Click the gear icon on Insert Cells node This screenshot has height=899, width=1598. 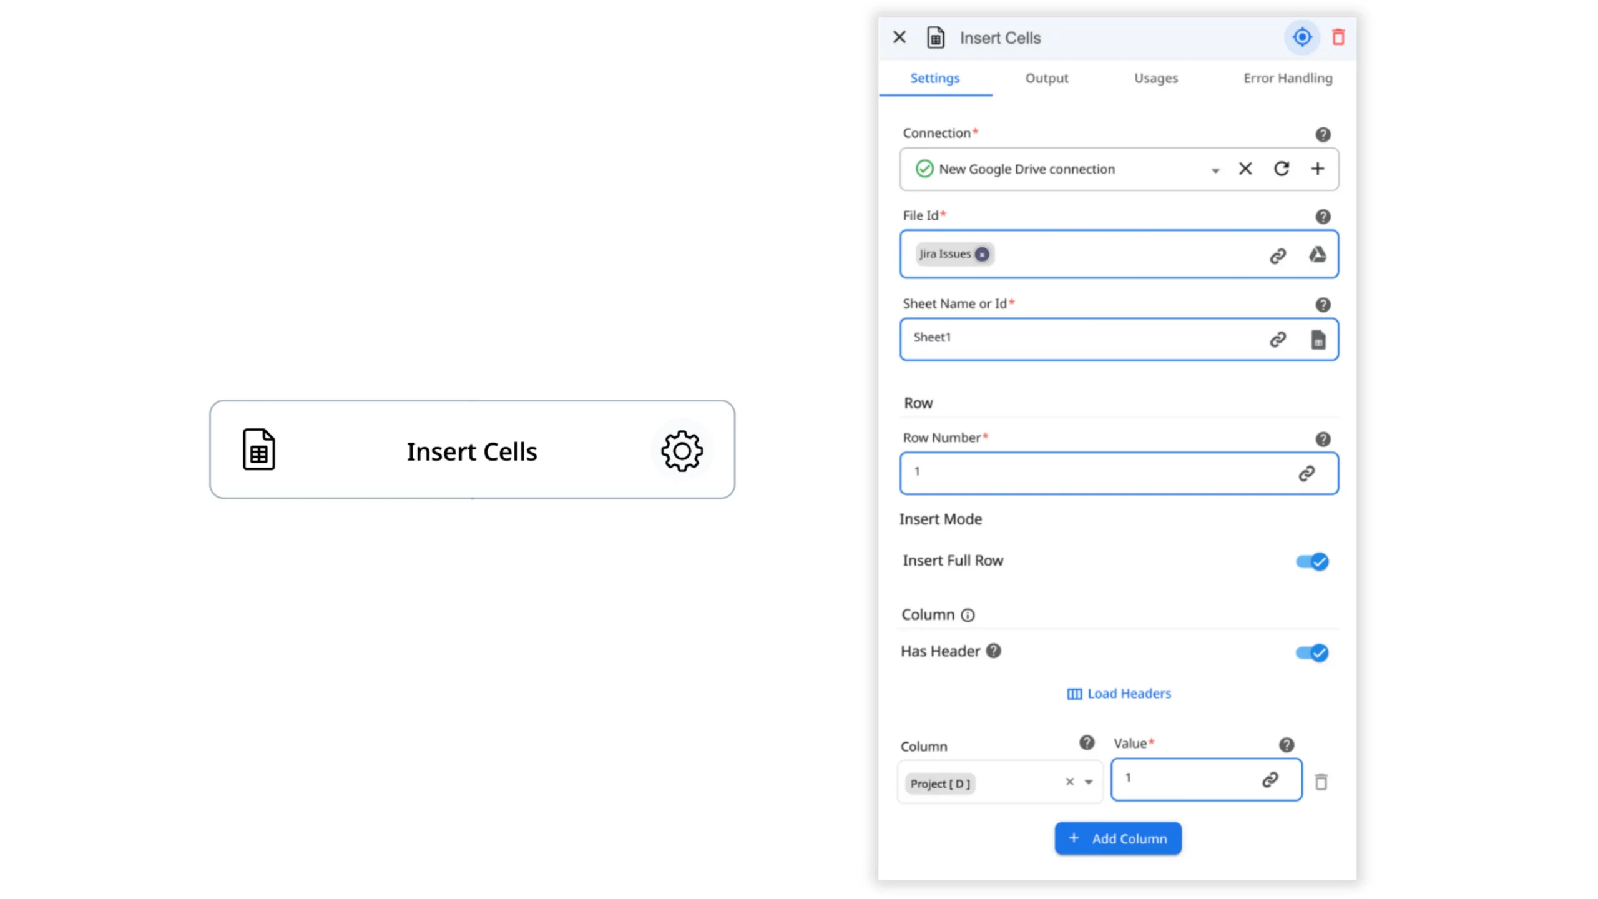point(681,450)
